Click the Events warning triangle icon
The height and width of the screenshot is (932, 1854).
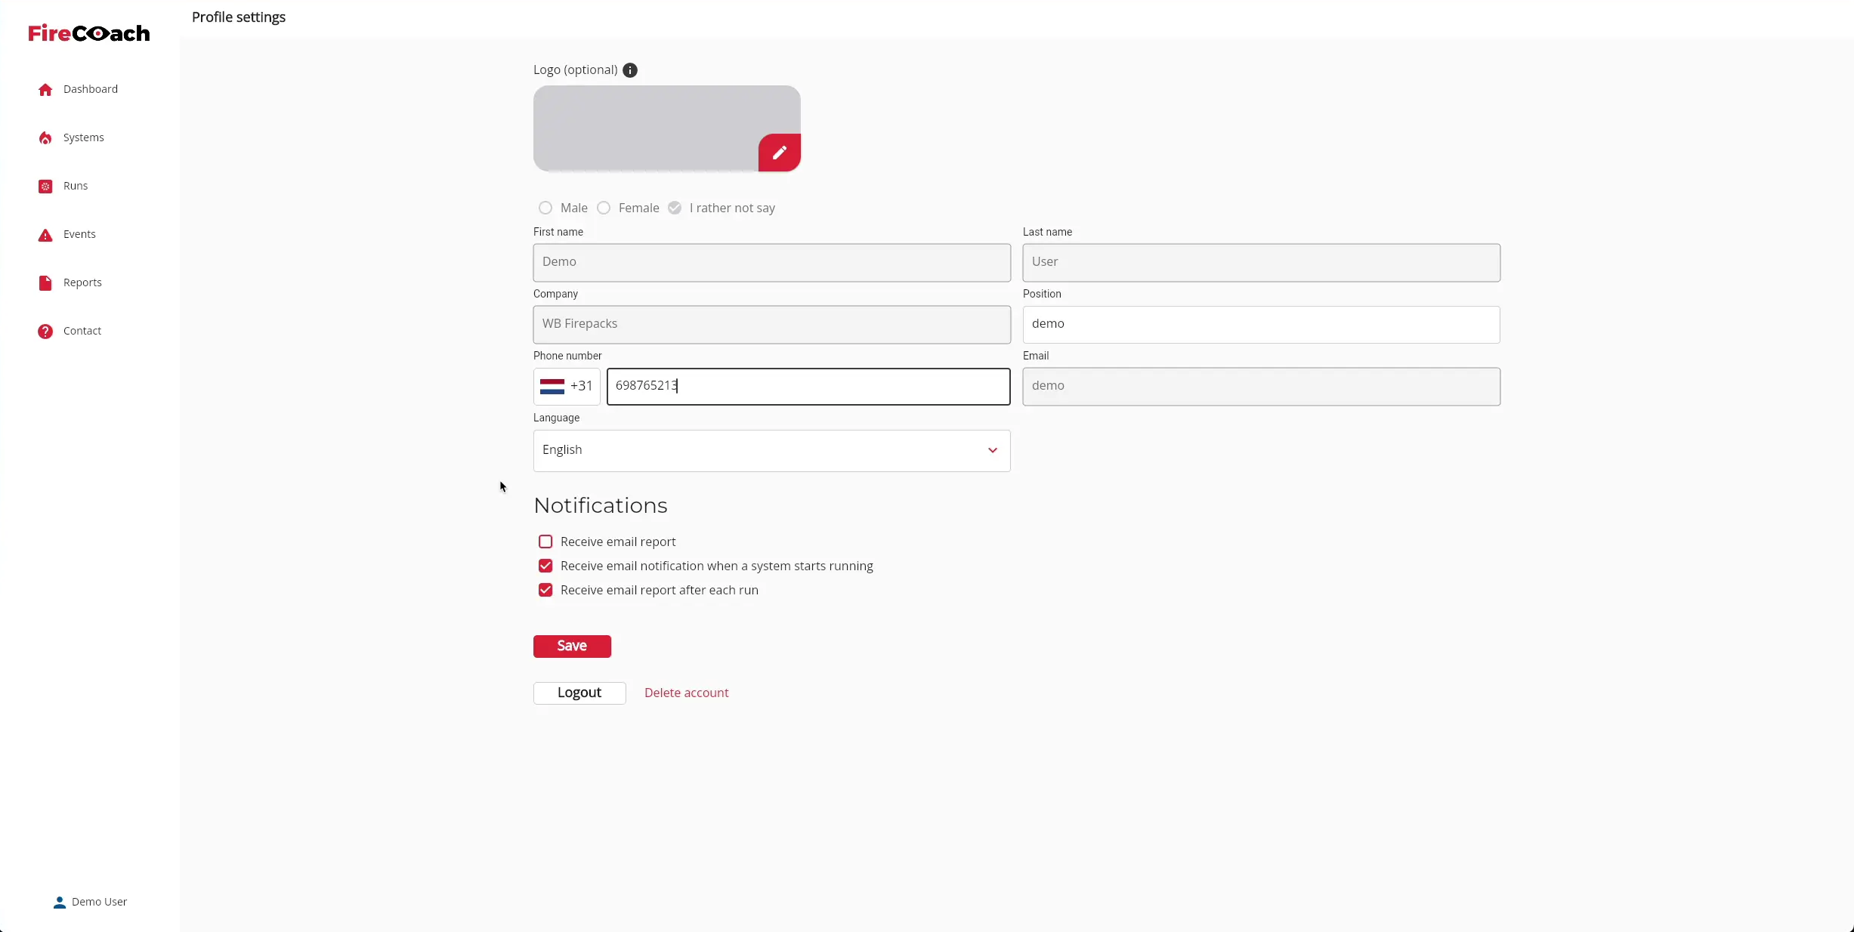[45, 235]
